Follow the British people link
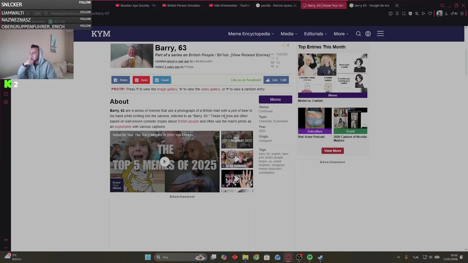 click(x=188, y=121)
